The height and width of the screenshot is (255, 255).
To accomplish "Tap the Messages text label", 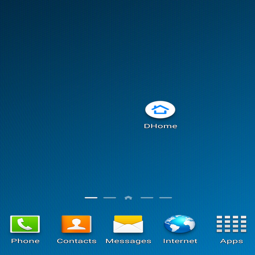I will click(128, 242).
